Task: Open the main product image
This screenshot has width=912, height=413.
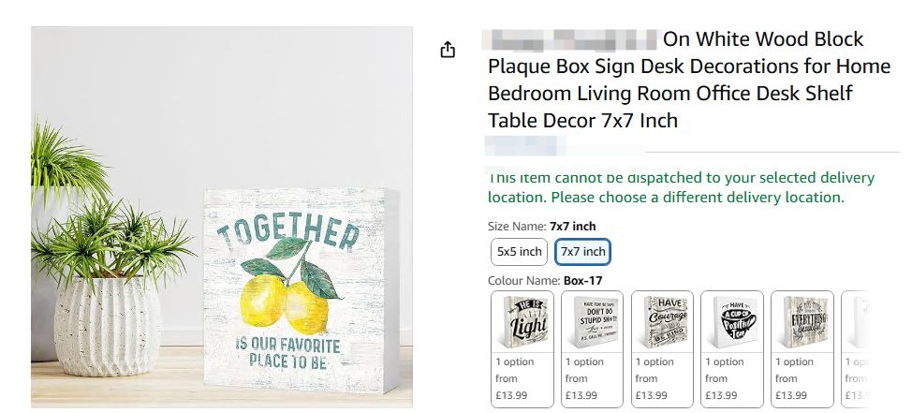Action: pyautogui.click(x=222, y=217)
